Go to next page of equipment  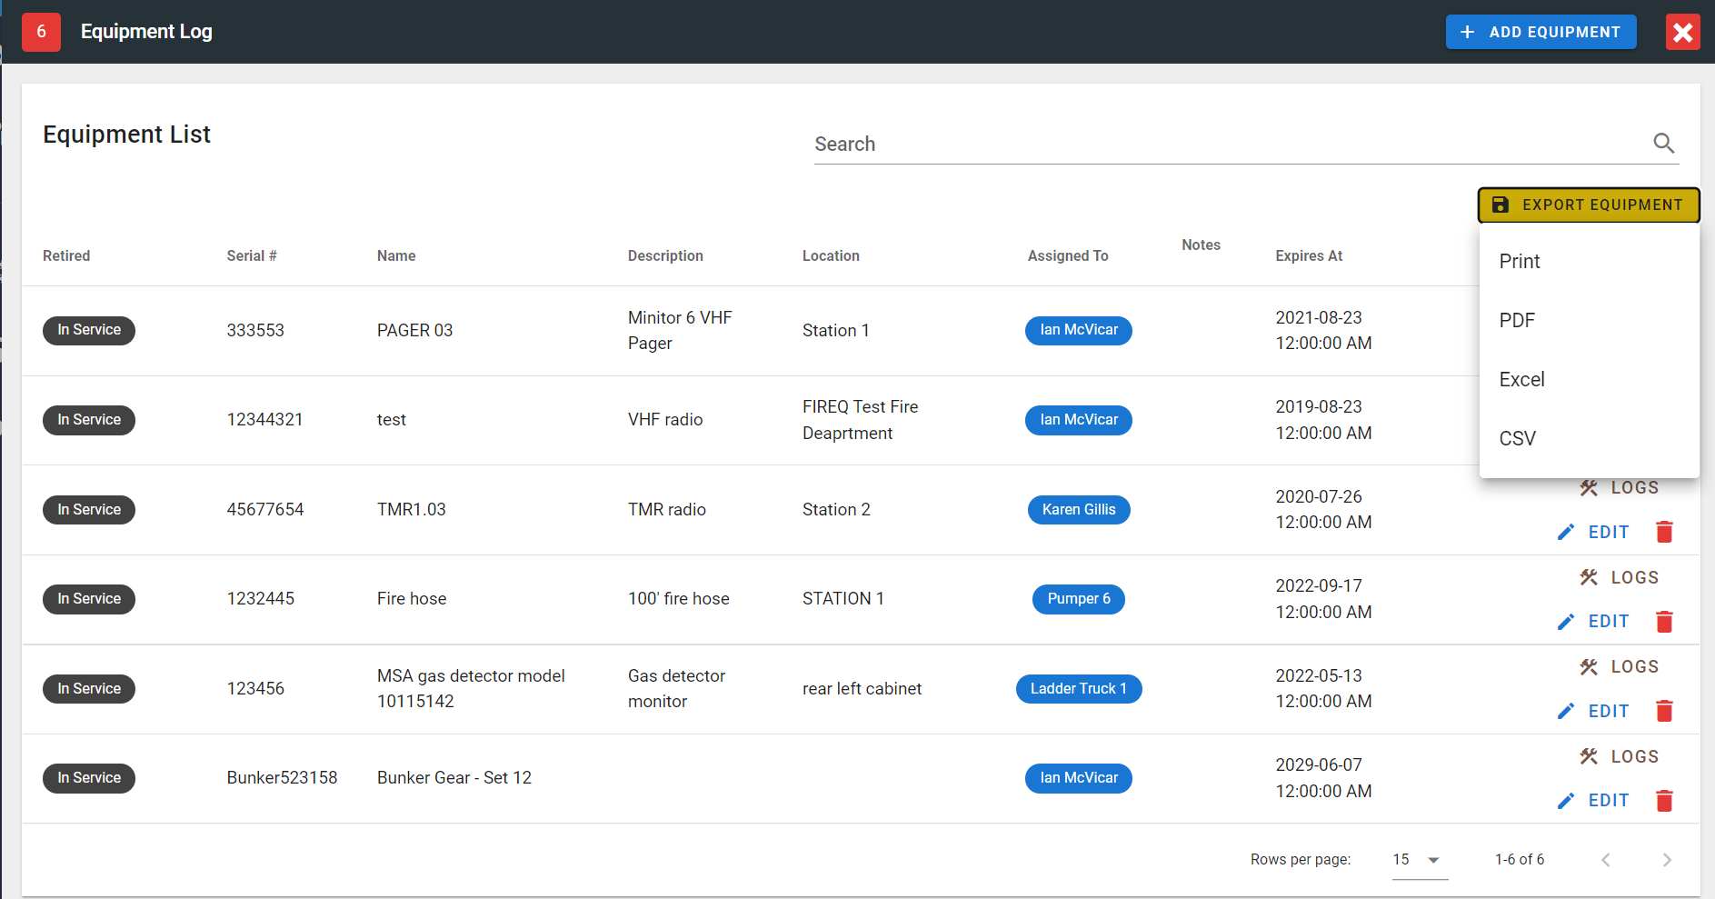pyautogui.click(x=1666, y=860)
